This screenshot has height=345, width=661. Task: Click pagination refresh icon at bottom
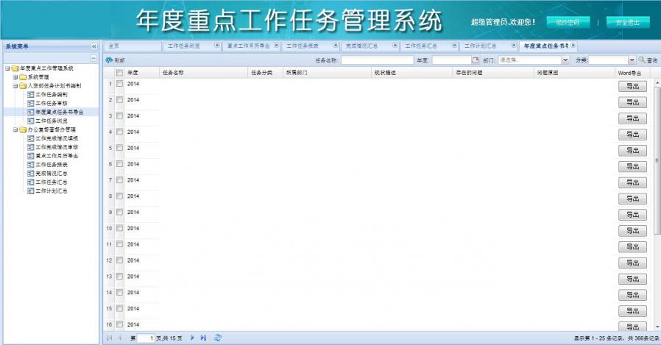pyautogui.click(x=218, y=338)
